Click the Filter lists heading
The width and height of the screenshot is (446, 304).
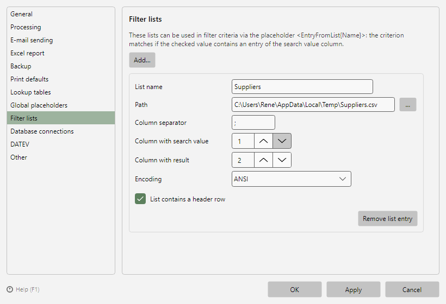[x=145, y=19]
